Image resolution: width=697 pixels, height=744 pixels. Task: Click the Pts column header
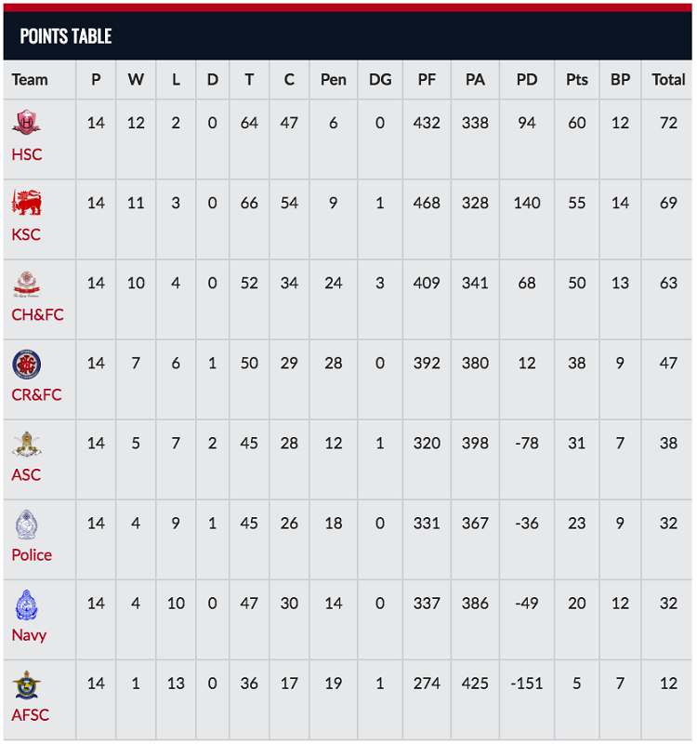coord(577,80)
